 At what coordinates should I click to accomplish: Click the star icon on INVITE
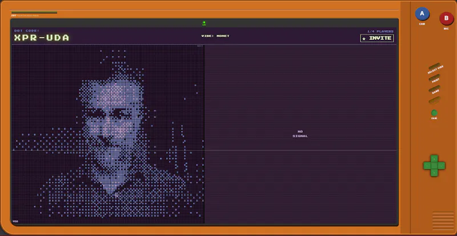(x=364, y=38)
